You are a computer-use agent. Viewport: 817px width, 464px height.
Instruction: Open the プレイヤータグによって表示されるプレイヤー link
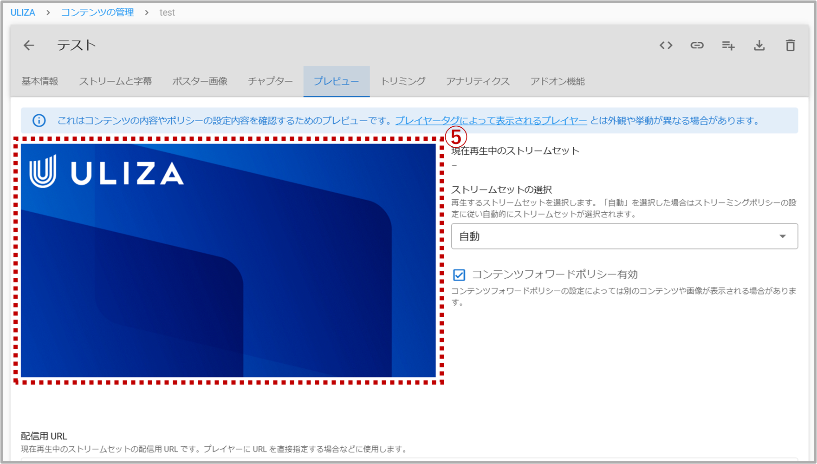[x=491, y=121]
